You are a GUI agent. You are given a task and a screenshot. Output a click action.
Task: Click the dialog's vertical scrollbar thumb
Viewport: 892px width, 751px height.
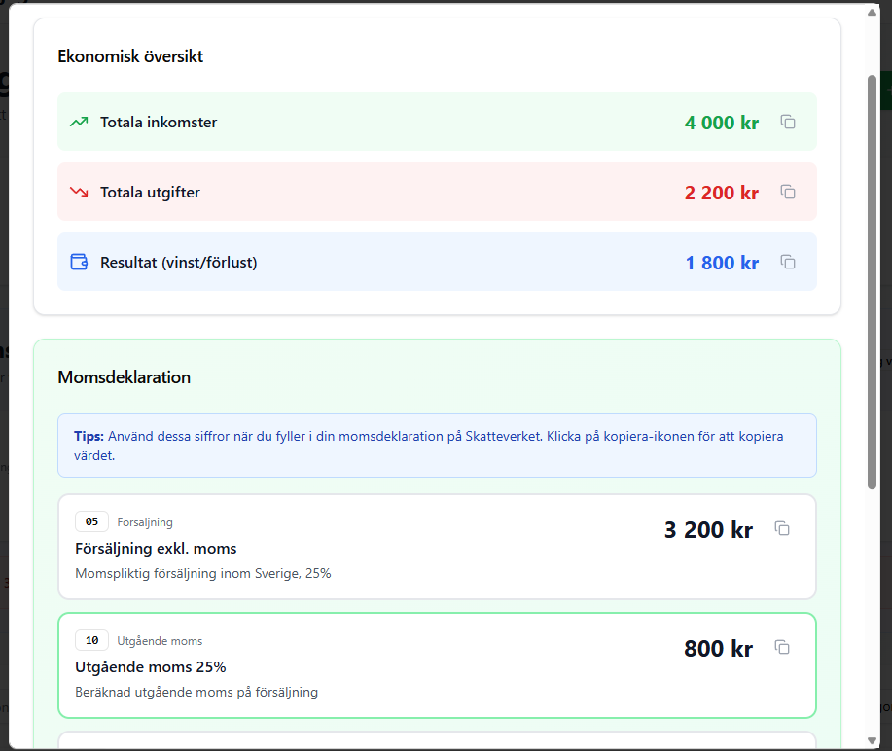[x=873, y=282]
